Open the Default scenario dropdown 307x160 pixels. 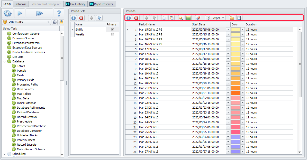(48, 22)
